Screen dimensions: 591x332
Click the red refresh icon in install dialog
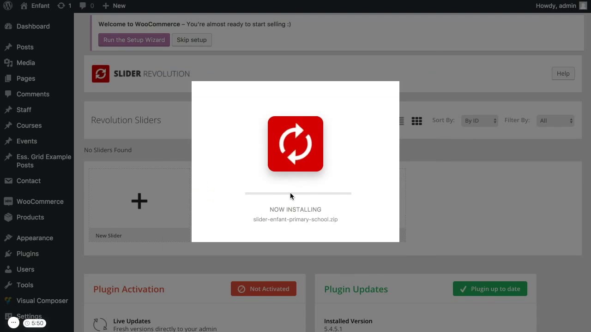click(x=295, y=144)
